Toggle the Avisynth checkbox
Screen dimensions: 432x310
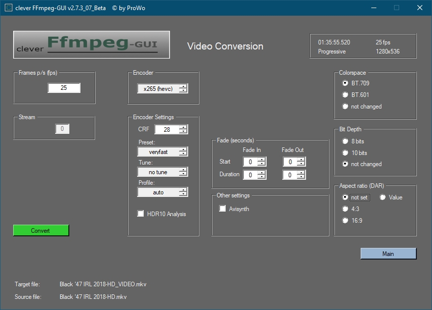point(223,209)
